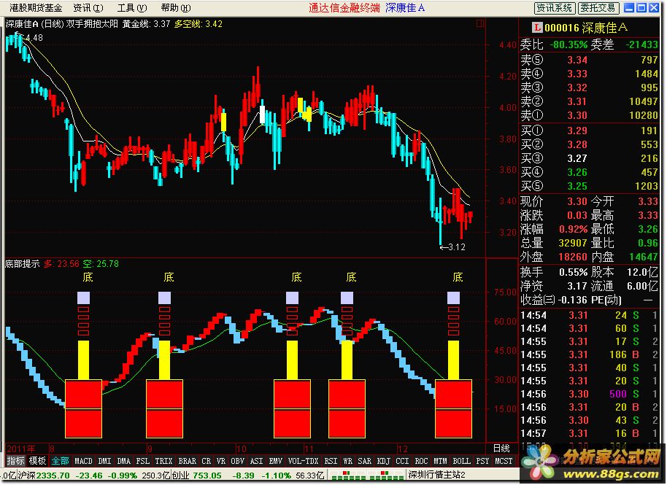This screenshot has height=485, width=667.
Task: Switch indicator to KDJ
Action: pos(384,461)
